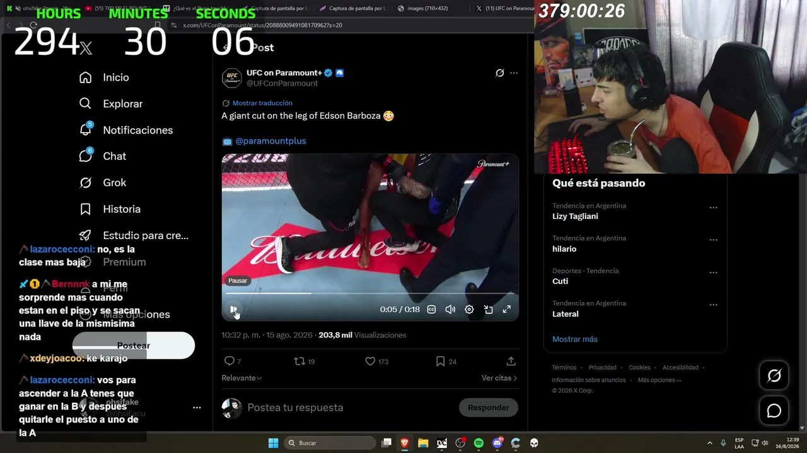Image resolution: width=807 pixels, height=453 pixels.
Task: Expand Más opciones in the footer
Action: pos(659,380)
